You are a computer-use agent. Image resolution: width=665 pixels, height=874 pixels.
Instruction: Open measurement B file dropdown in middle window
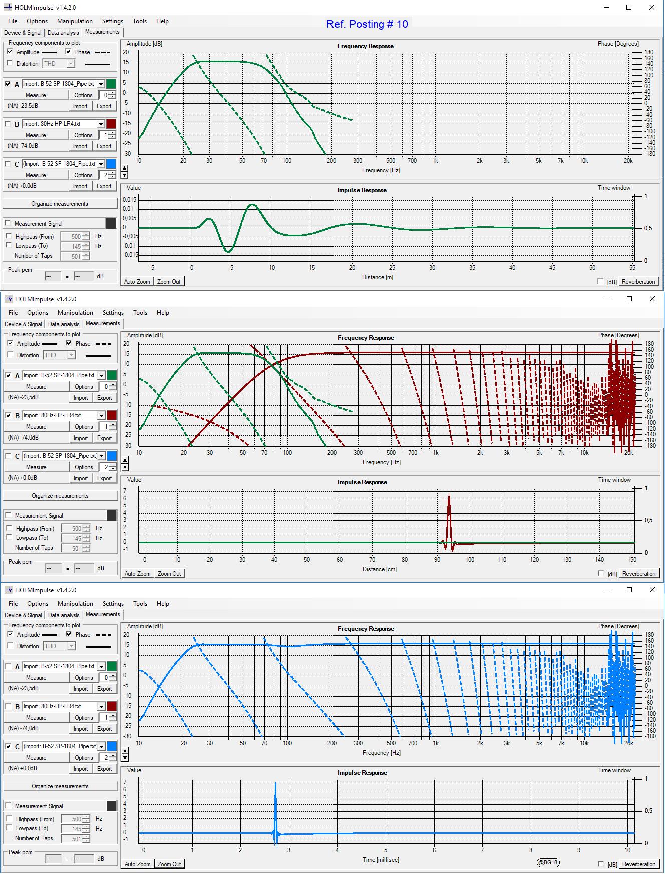(101, 416)
